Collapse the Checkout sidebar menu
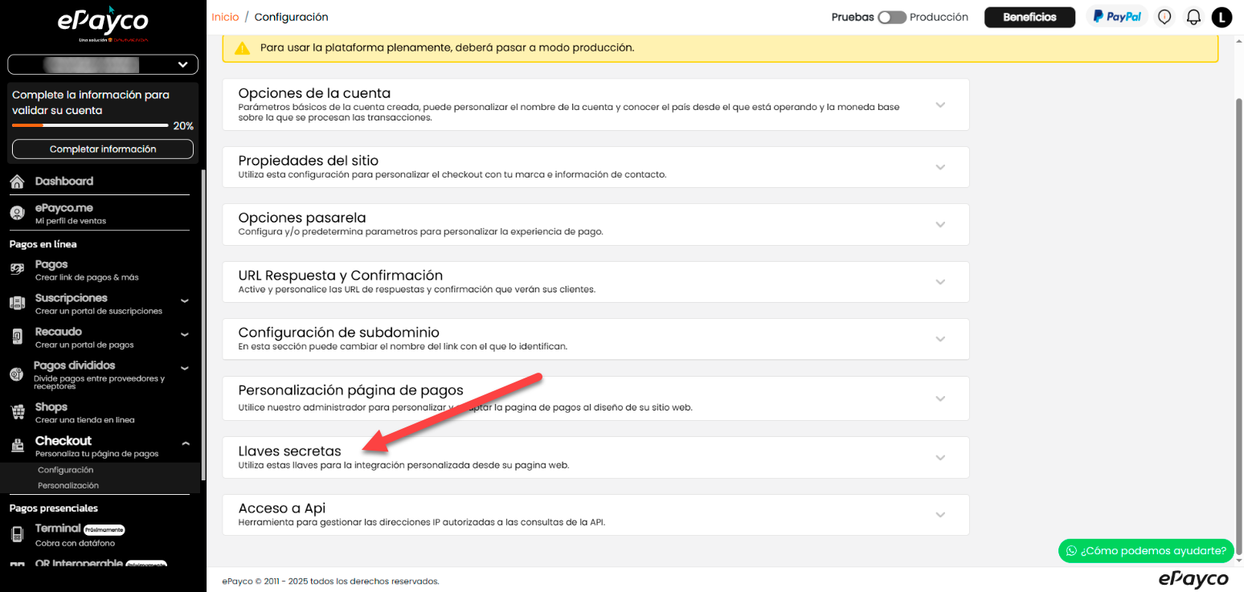1244x592 pixels. click(185, 443)
